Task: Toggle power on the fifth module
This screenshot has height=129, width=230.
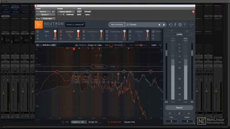Action: click(130, 32)
